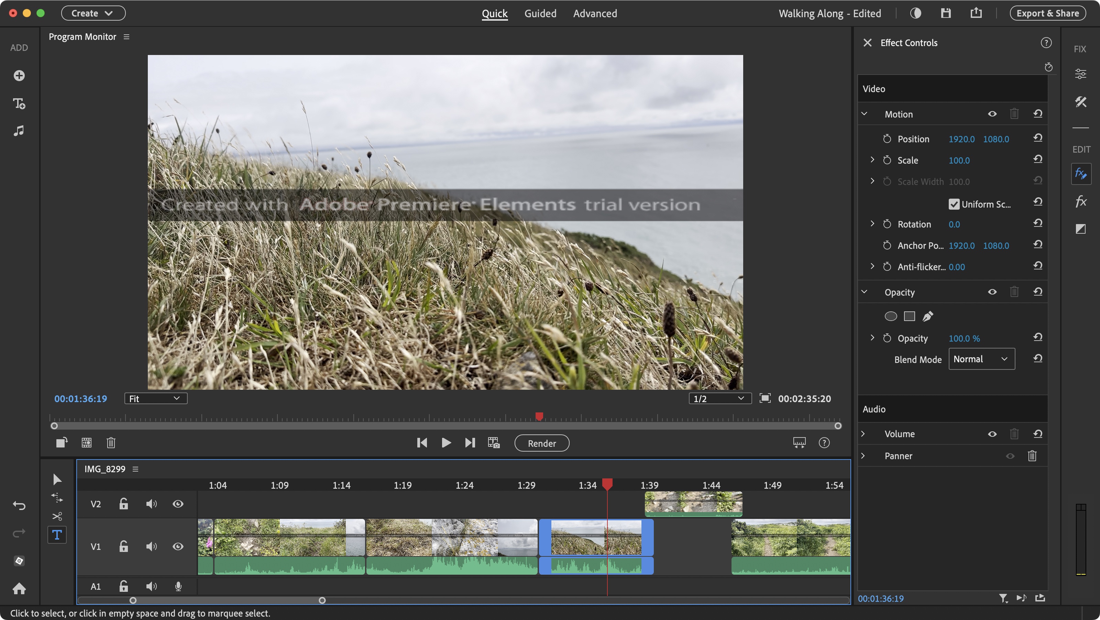The width and height of the screenshot is (1100, 620).
Task: Click the timeline zoom scrollbar right handle
Action: coord(322,600)
